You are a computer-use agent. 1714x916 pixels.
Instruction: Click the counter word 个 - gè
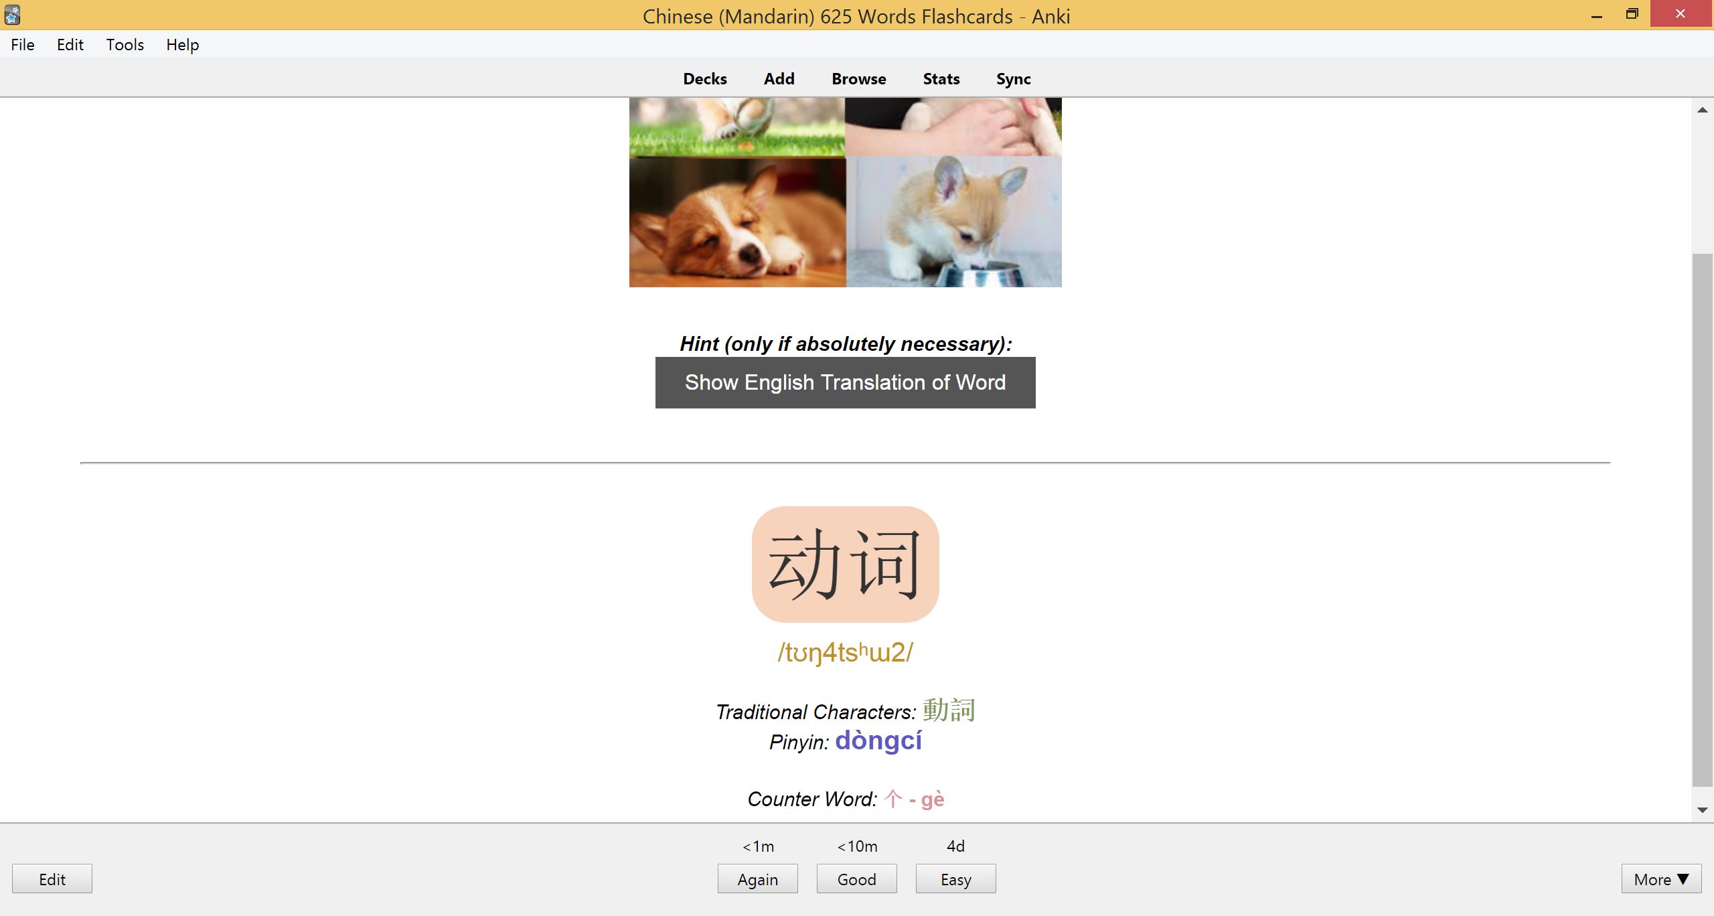click(914, 799)
